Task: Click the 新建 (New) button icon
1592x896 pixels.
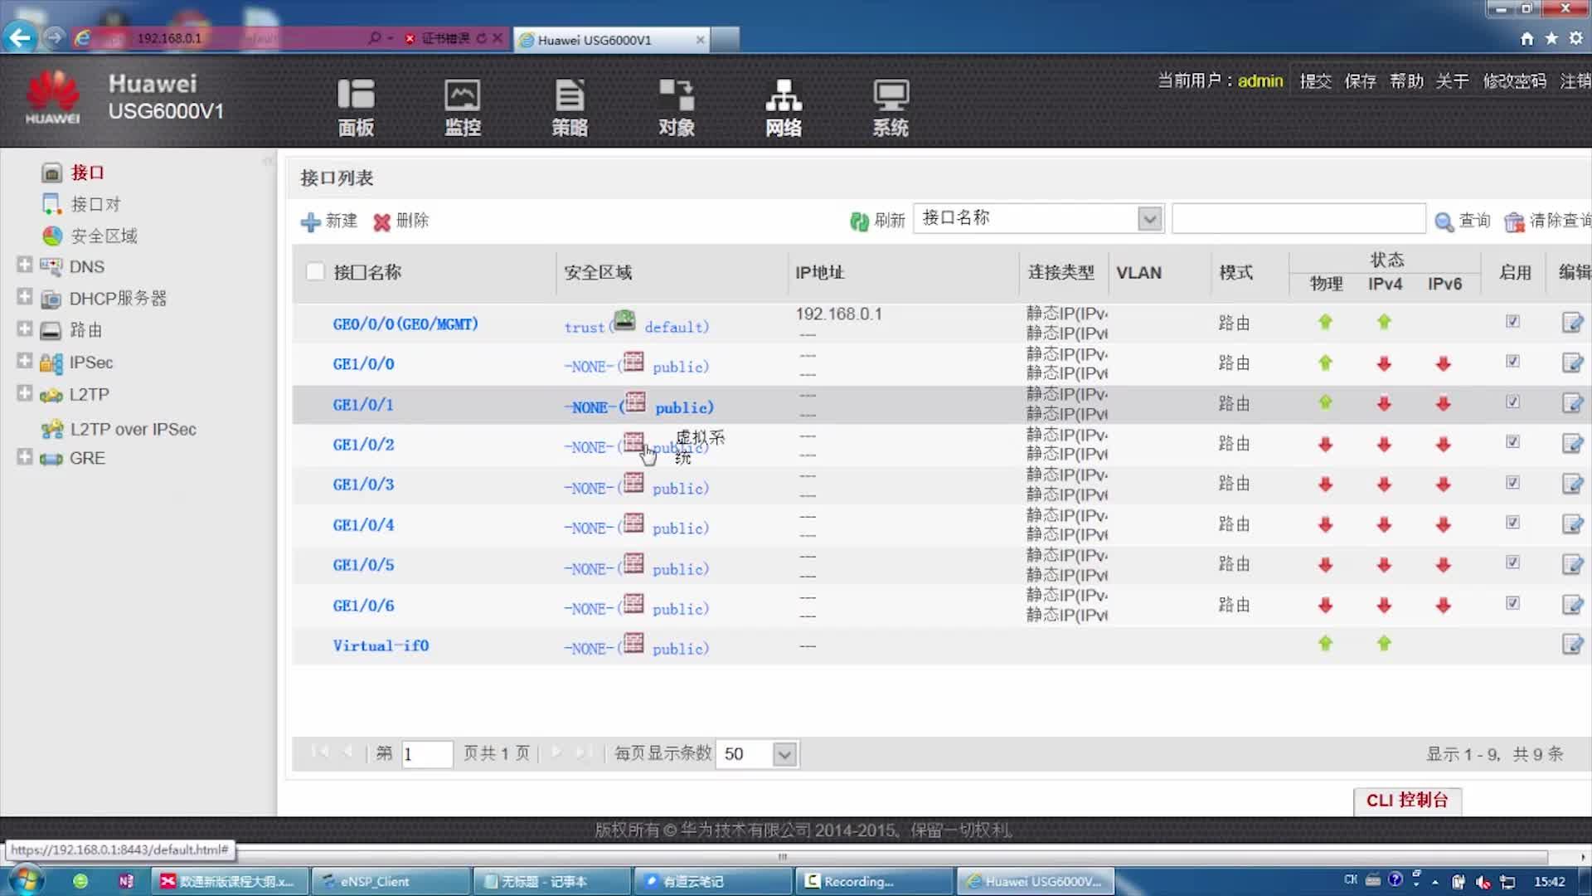Action: tap(312, 221)
